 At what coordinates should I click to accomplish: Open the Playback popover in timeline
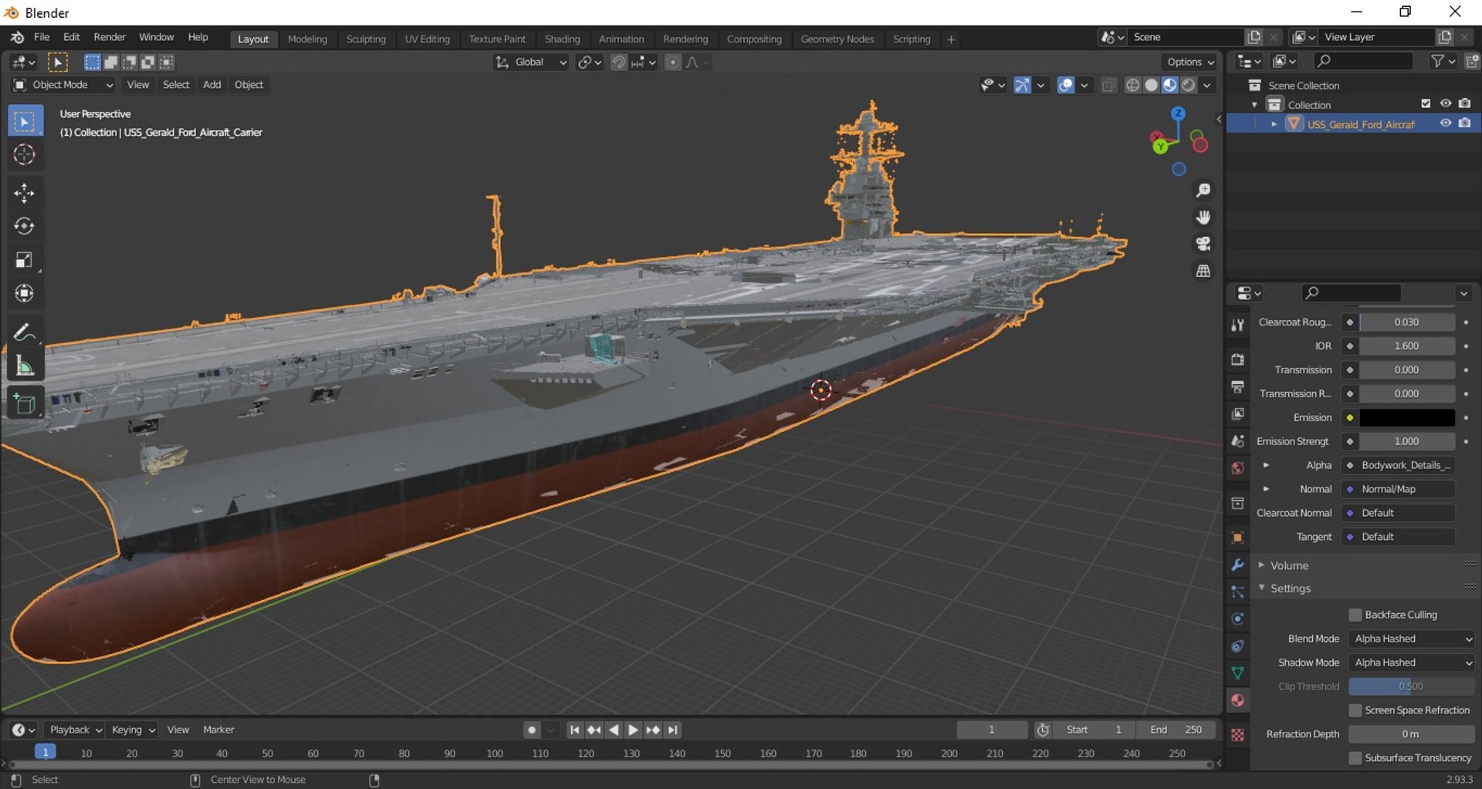point(75,730)
